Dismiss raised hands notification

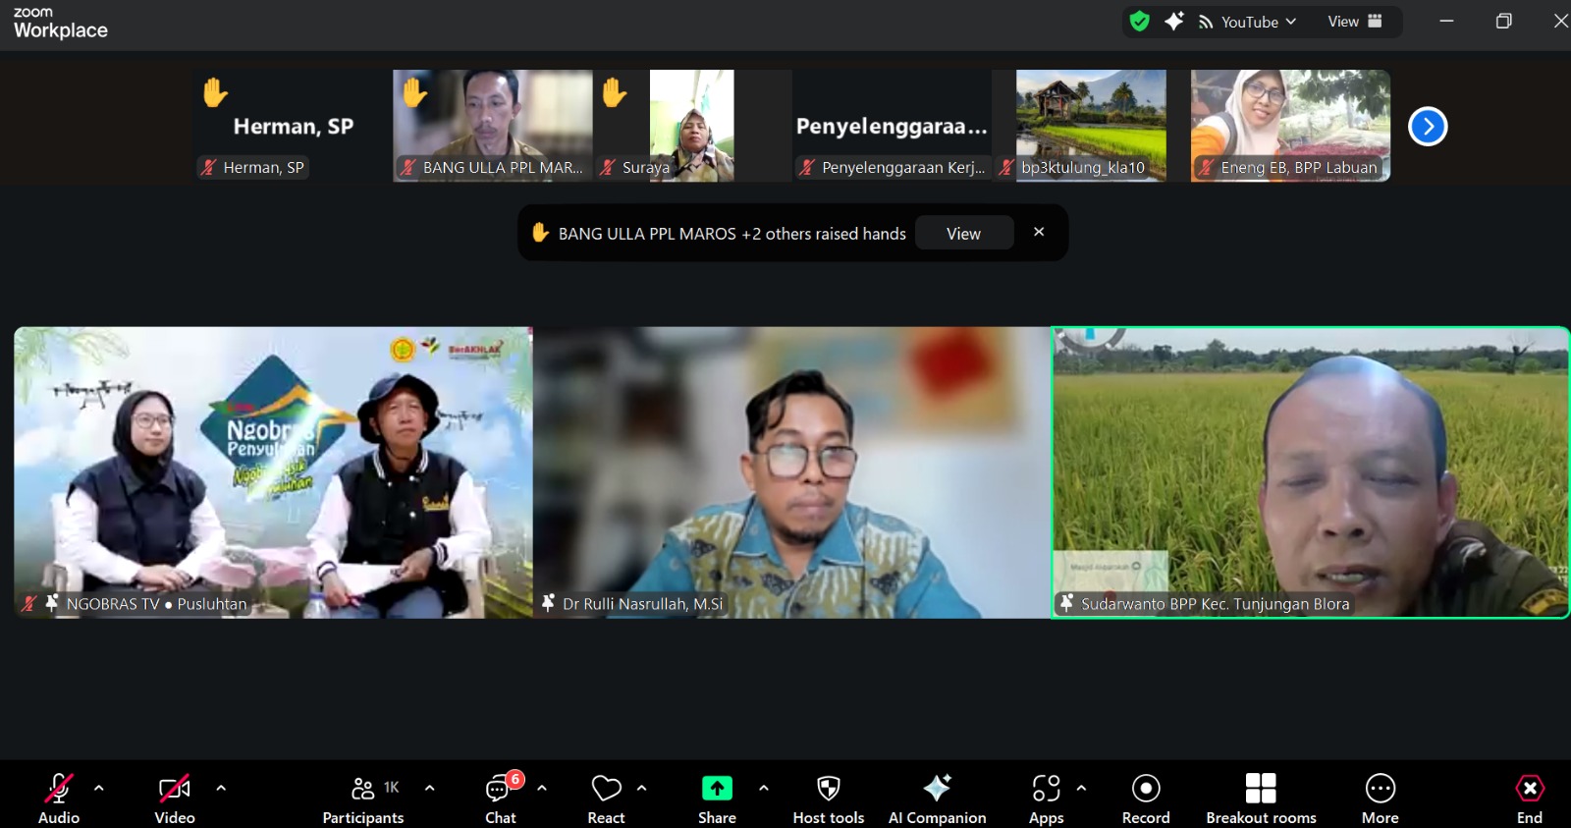pyautogui.click(x=1039, y=232)
